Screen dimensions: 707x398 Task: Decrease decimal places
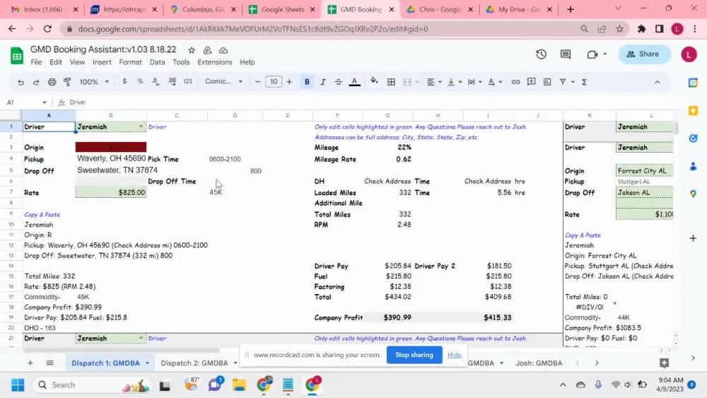(156, 81)
